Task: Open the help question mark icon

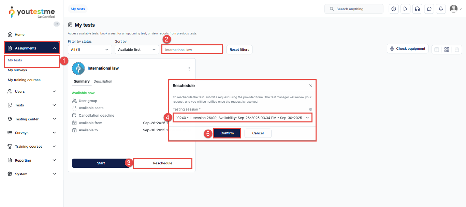Action: point(394,9)
